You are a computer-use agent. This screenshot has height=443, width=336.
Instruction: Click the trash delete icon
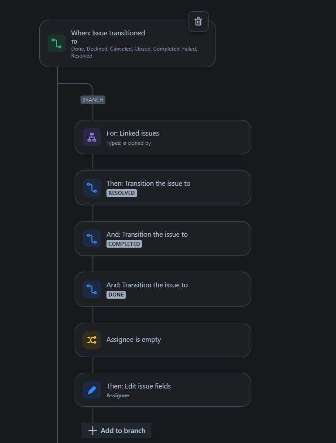point(198,21)
